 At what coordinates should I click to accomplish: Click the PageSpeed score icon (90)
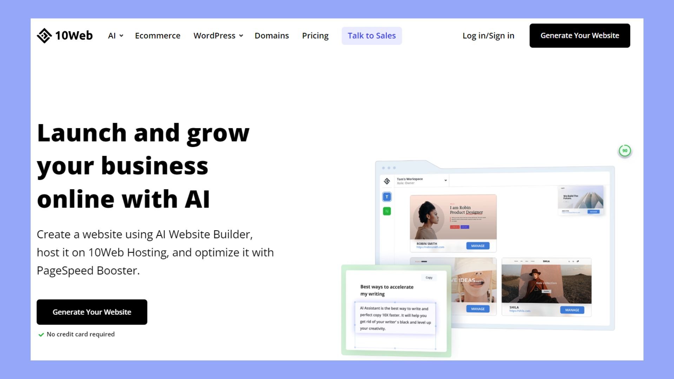click(x=625, y=151)
